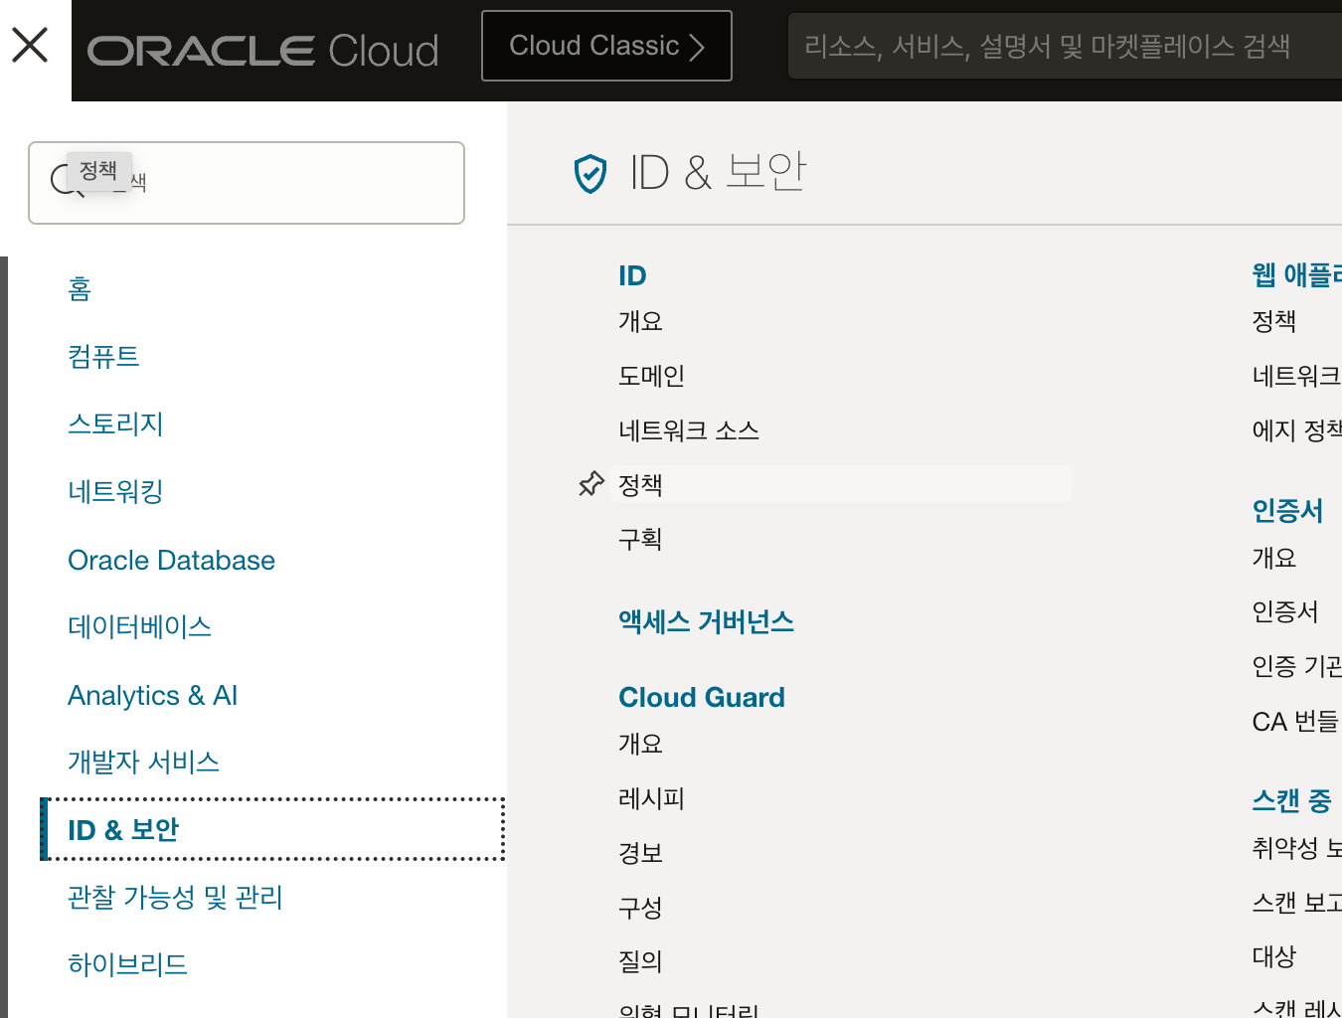Close the navigation menu with X icon
The image size is (1342, 1018).
(x=30, y=45)
